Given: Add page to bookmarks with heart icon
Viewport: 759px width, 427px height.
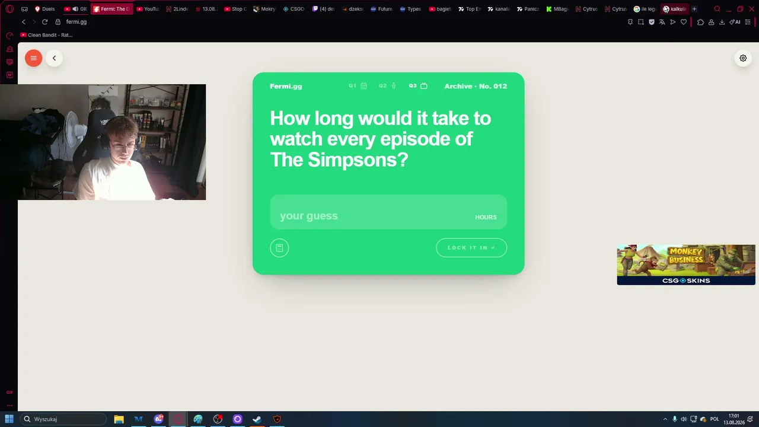Looking at the screenshot, I should pyautogui.click(x=683, y=22).
